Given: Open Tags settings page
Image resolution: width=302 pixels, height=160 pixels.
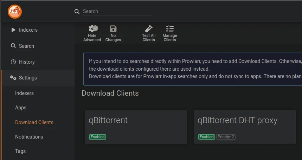Looking at the screenshot, I should click(20, 151).
